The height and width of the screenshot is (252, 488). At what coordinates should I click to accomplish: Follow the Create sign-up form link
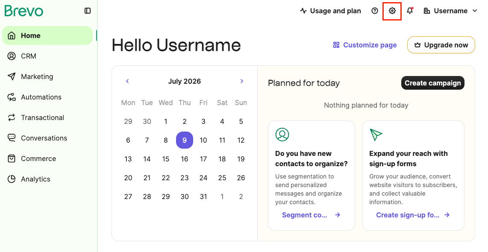click(x=413, y=215)
